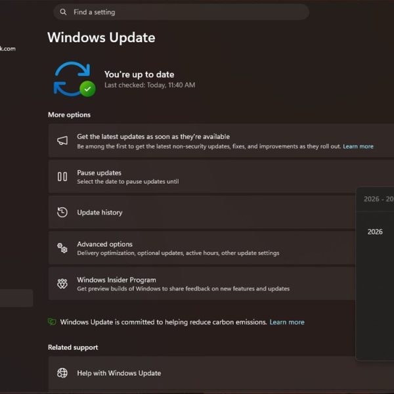Select Get the latest updates option row

point(221,141)
